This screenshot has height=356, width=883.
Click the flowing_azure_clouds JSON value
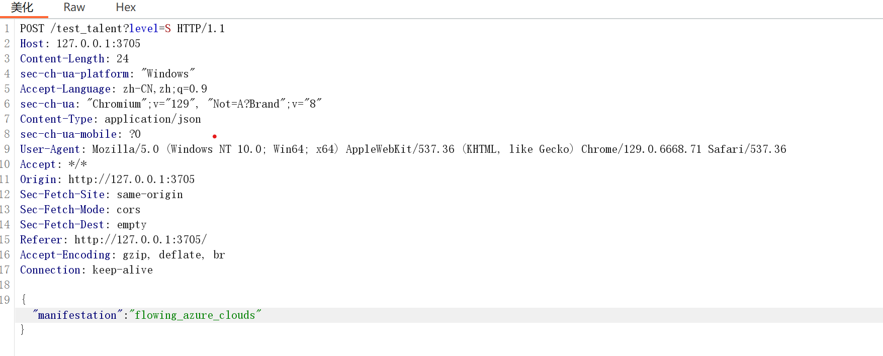click(195, 315)
